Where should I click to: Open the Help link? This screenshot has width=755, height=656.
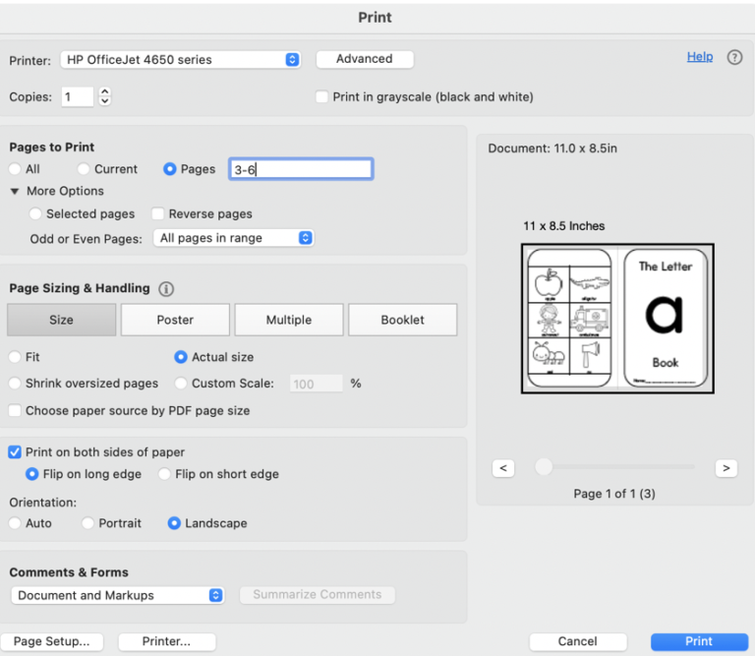(x=700, y=57)
